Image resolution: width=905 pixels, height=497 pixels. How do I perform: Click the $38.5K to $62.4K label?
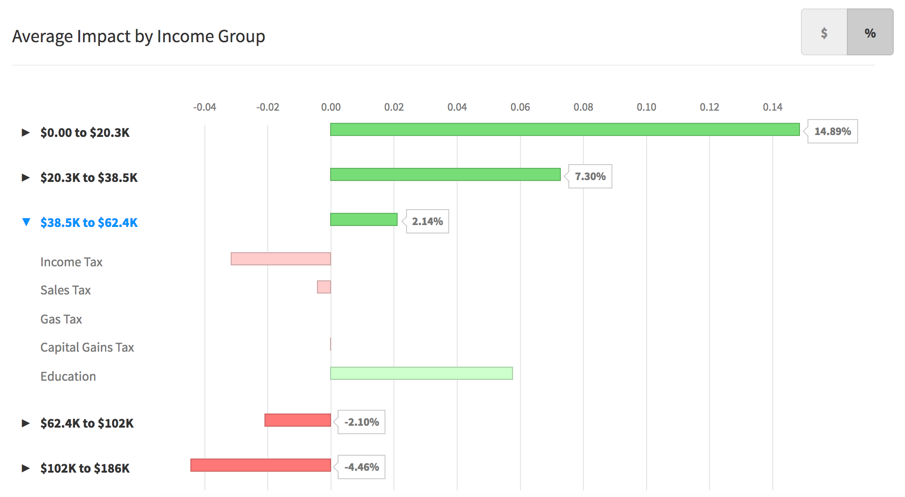89,223
